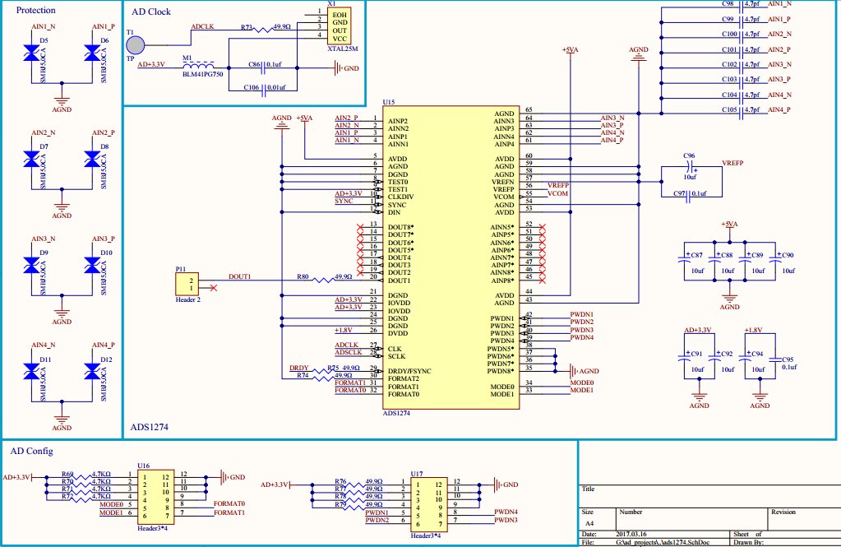The height and width of the screenshot is (547, 841).
Task: Click test point T1 circle
Action: click(135, 45)
